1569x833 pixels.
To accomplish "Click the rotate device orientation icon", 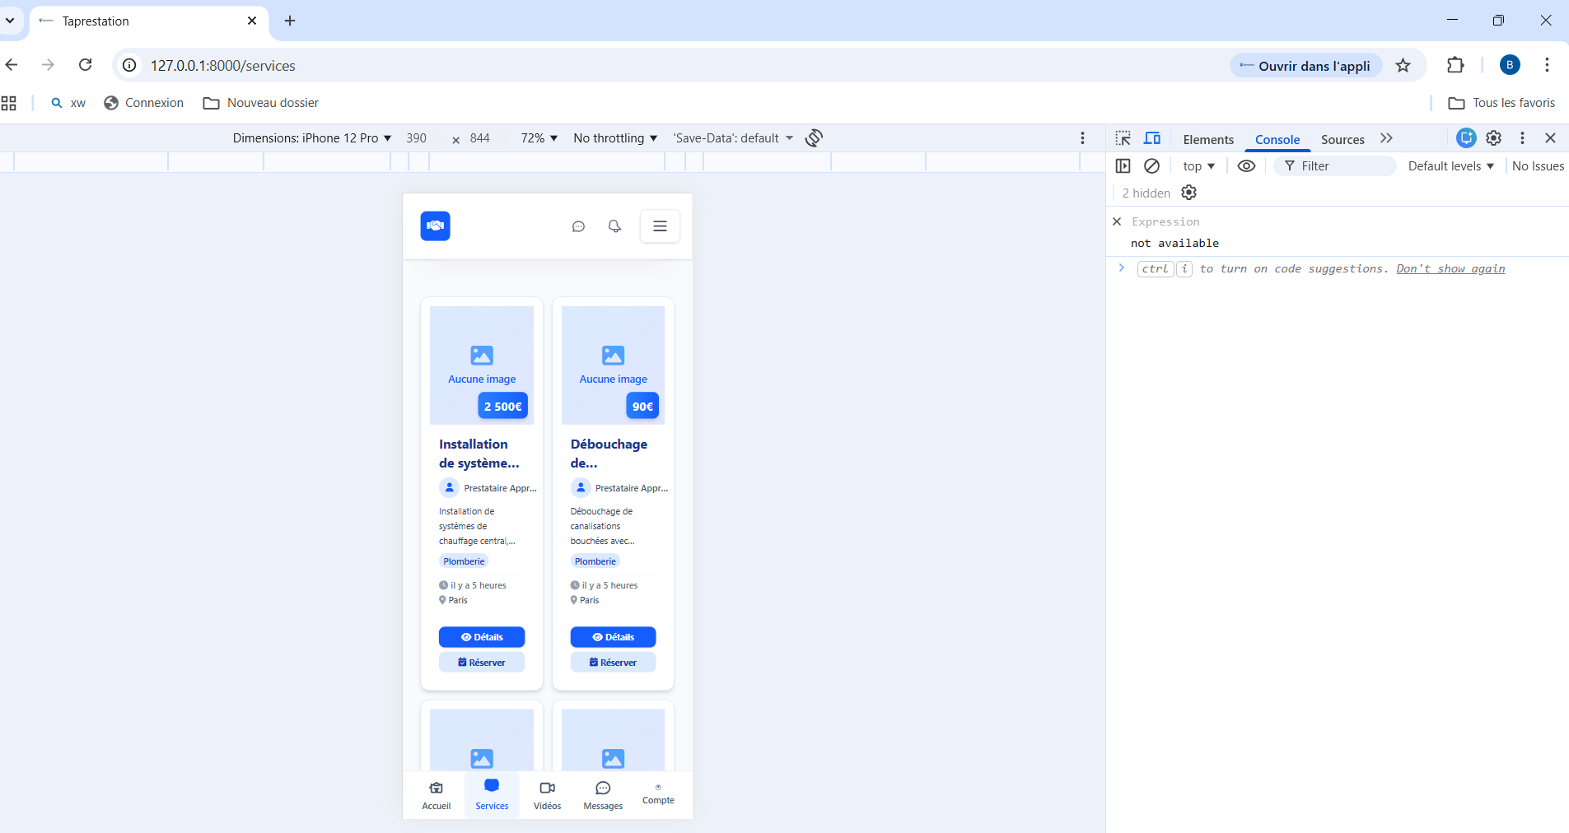I will pyautogui.click(x=814, y=138).
